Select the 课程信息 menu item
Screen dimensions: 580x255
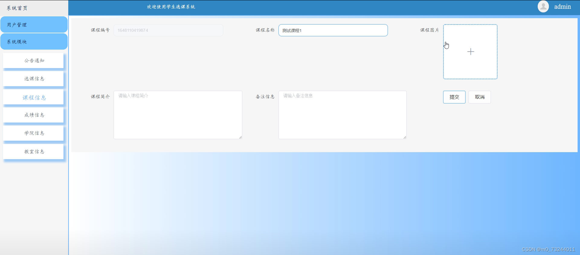33,97
